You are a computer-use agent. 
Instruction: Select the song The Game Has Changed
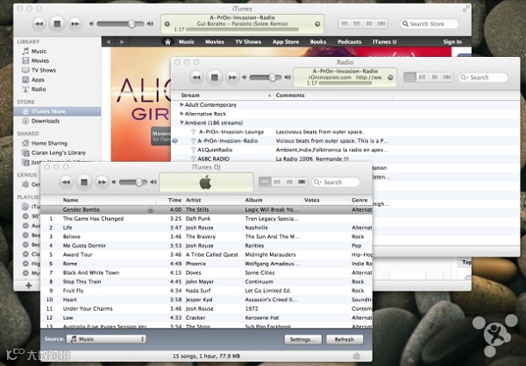point(206,219)
